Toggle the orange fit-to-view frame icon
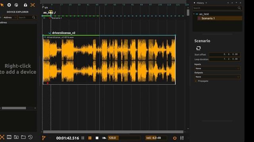 (x=33, y=5)
